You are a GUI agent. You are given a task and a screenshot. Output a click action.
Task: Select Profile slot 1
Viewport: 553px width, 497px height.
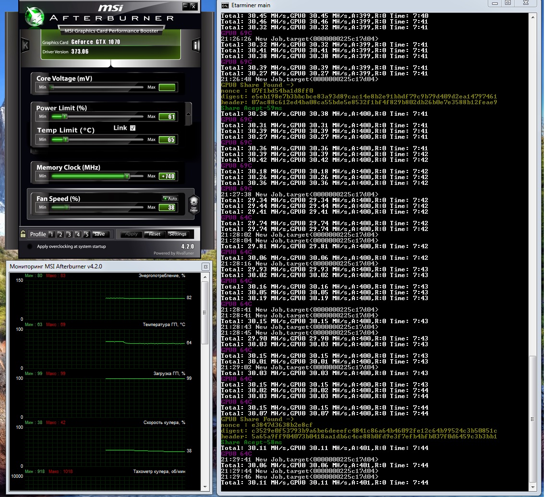51,234
